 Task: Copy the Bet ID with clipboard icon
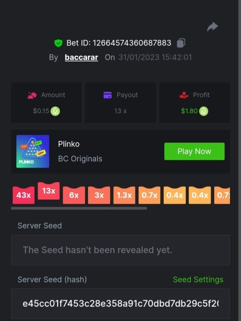181,43
